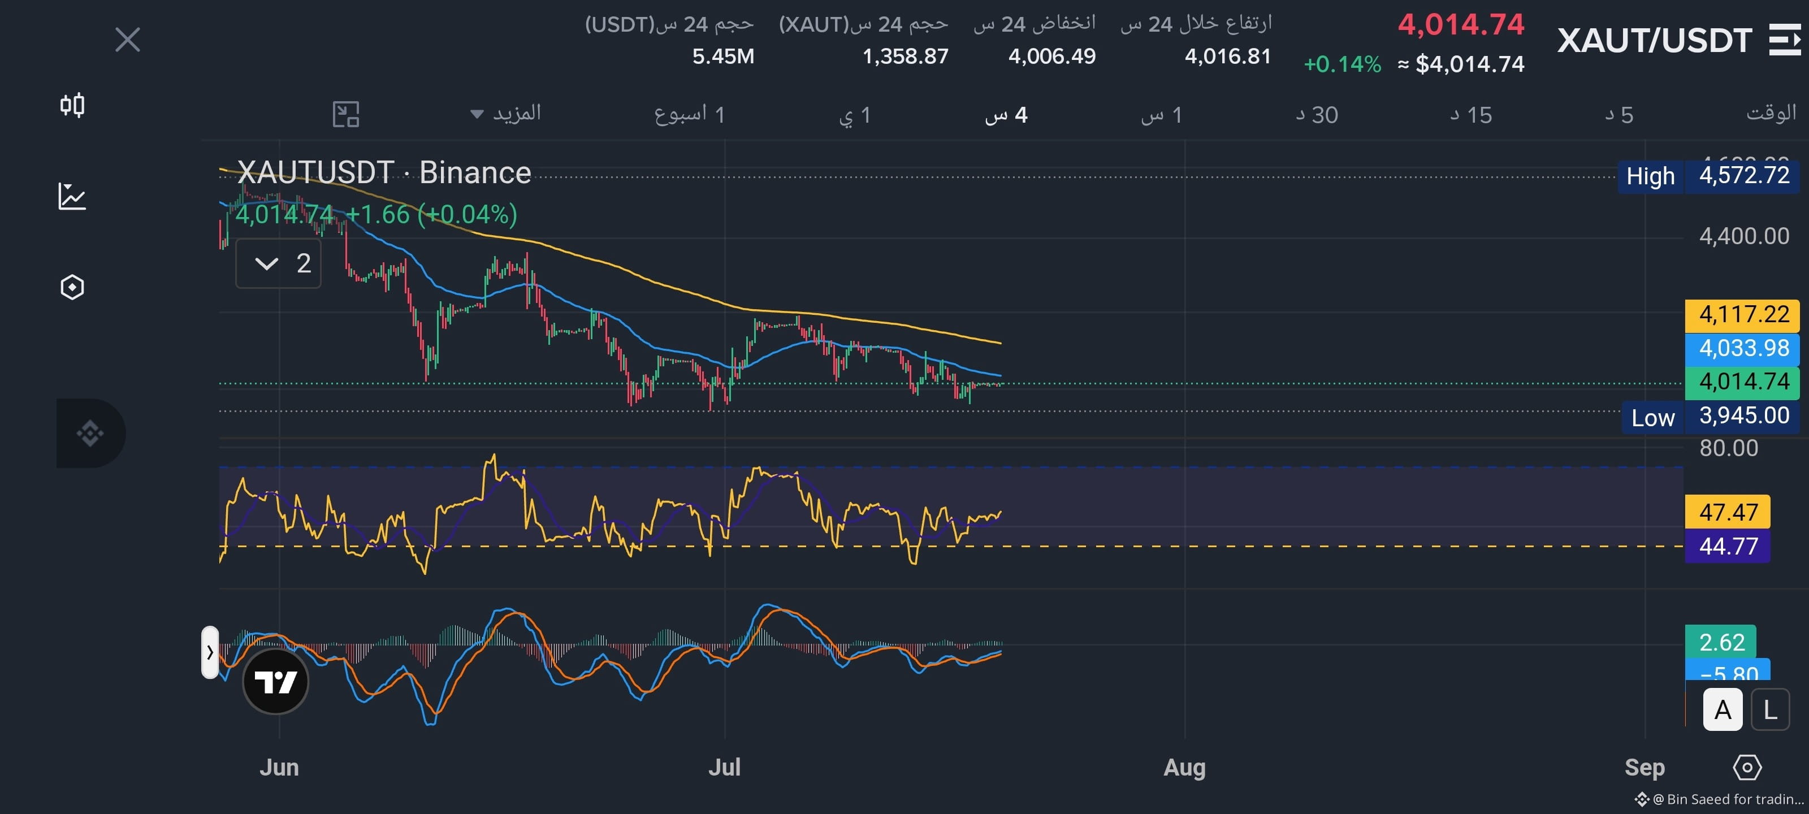Expand the collapsed left chart panel arrow
This screenshot has height=814, width=1809.
click(210, 652)
